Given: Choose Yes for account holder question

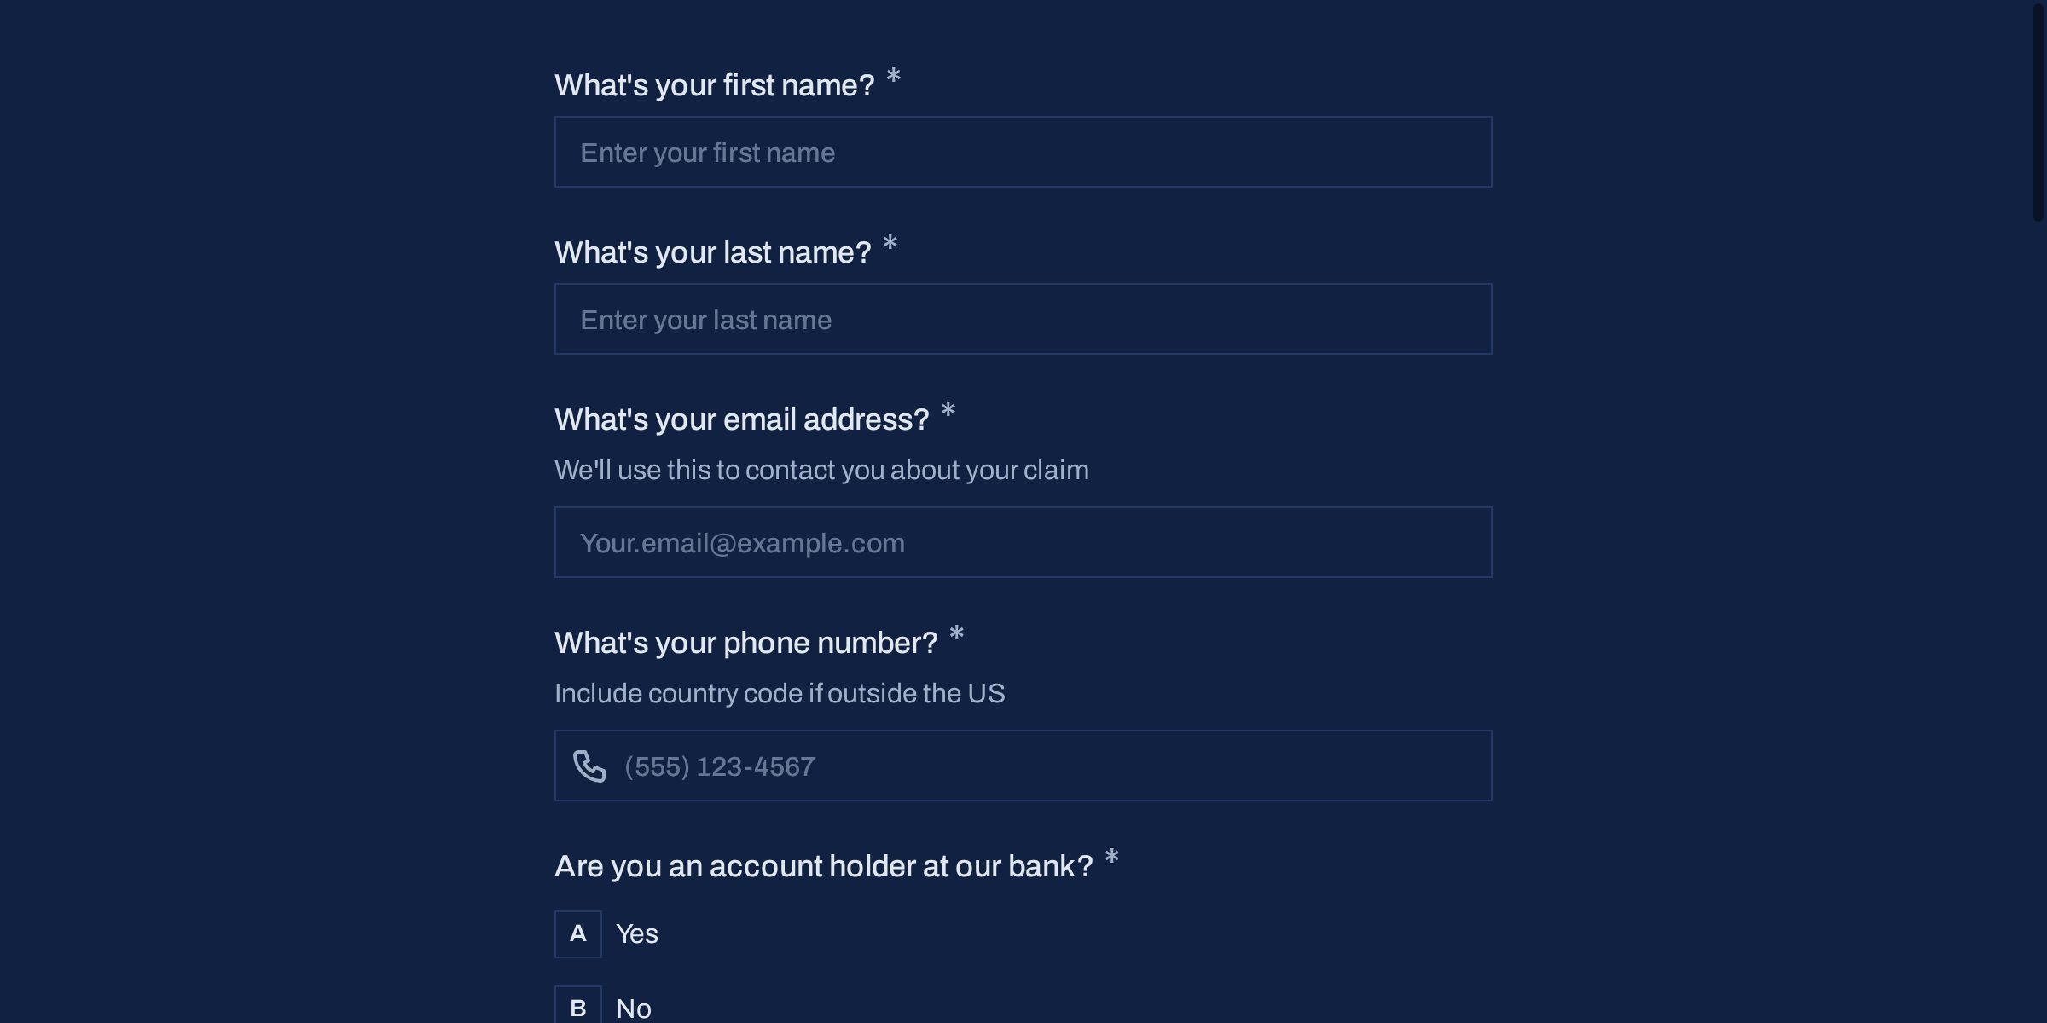Looking at the screenshot, I should [x=636, y=933].
